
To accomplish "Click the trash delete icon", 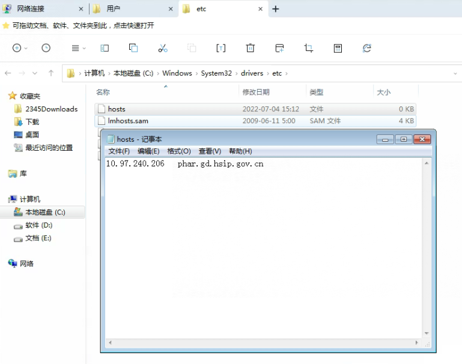I will pos(251,48).
